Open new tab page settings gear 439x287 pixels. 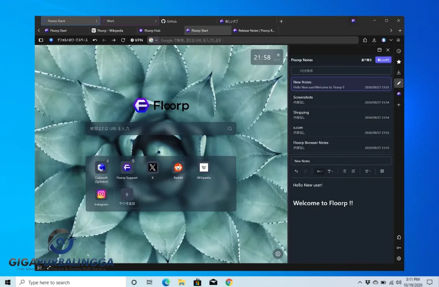278,254
